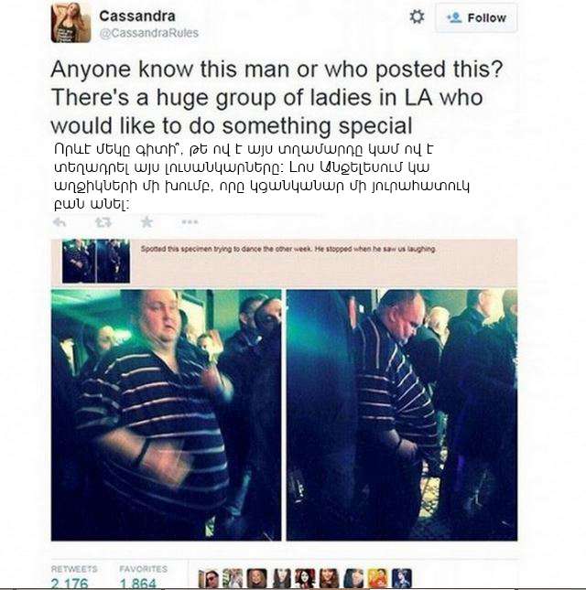The height and width of the screenshot is (590, 586).
Task: Retweet using the retweet arrows icon
Action: tap(103, 222)
